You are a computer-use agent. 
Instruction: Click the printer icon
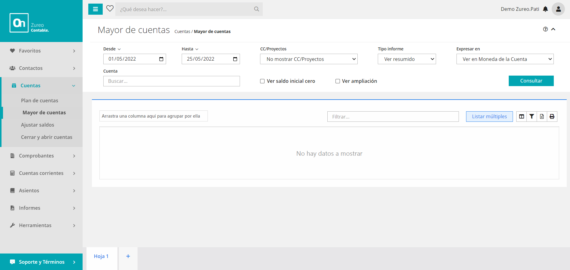(552, 116)
